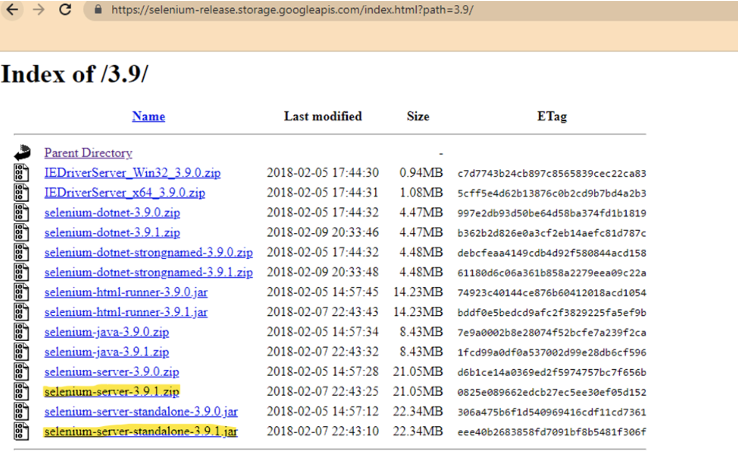Open the selenium-dotnet-3.9.1.zip link
738x451 pixels.
112,232
